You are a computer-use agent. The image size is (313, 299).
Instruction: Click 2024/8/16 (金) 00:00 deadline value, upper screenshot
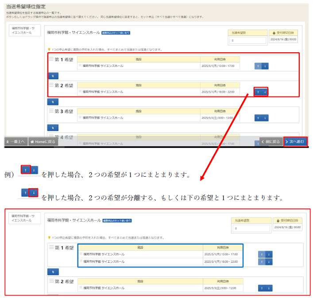283,39
